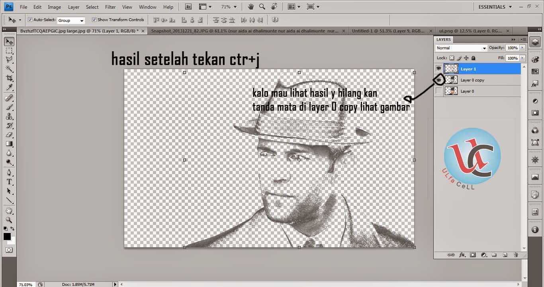544x287 pixels.
Task: Select the Eyedropper tool
Action: tap(9, 87)
